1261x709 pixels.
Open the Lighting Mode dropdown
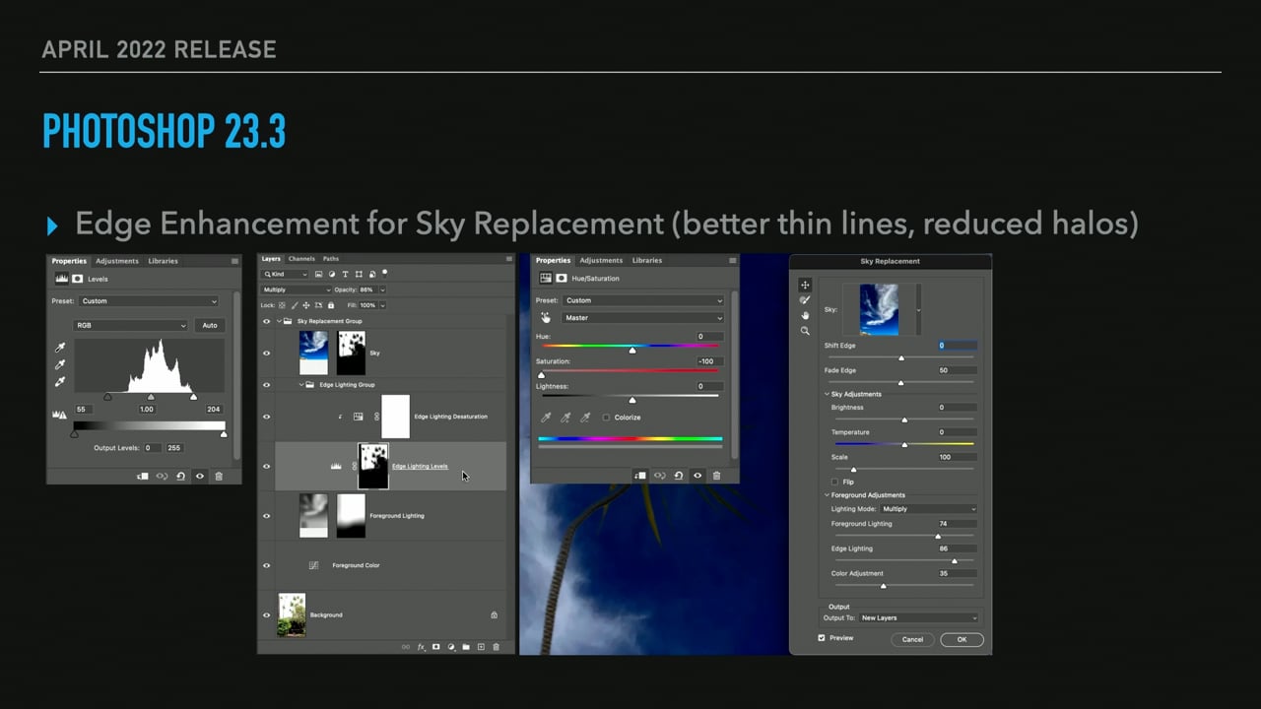tap(928, 509)
